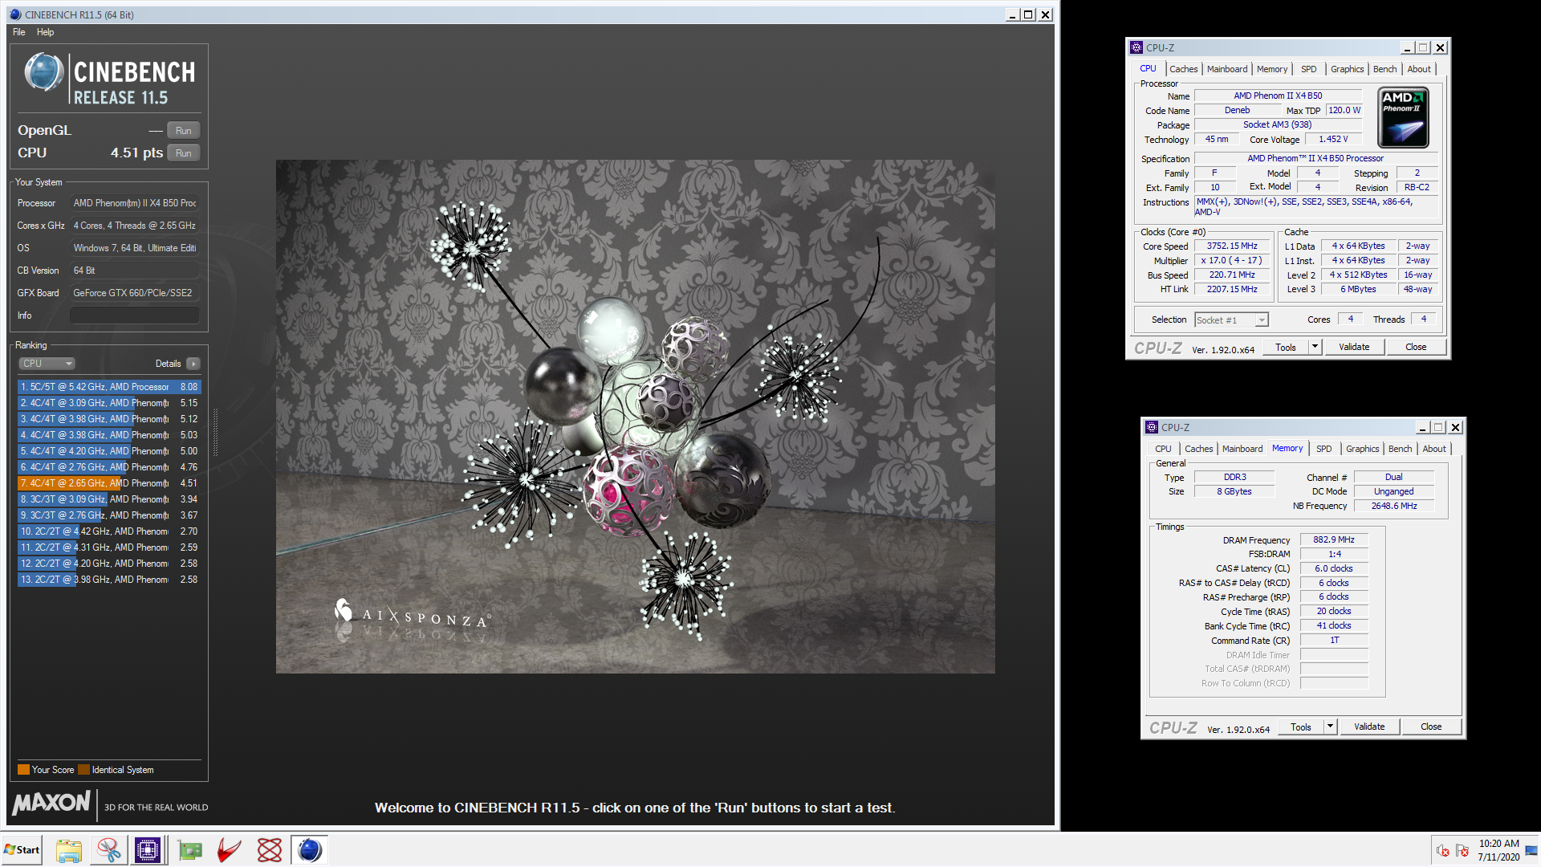Switch to Mainboard tab in upper CPU-Z window
The width and height of the screenshot is (1541, 867).
[1227, 69]
